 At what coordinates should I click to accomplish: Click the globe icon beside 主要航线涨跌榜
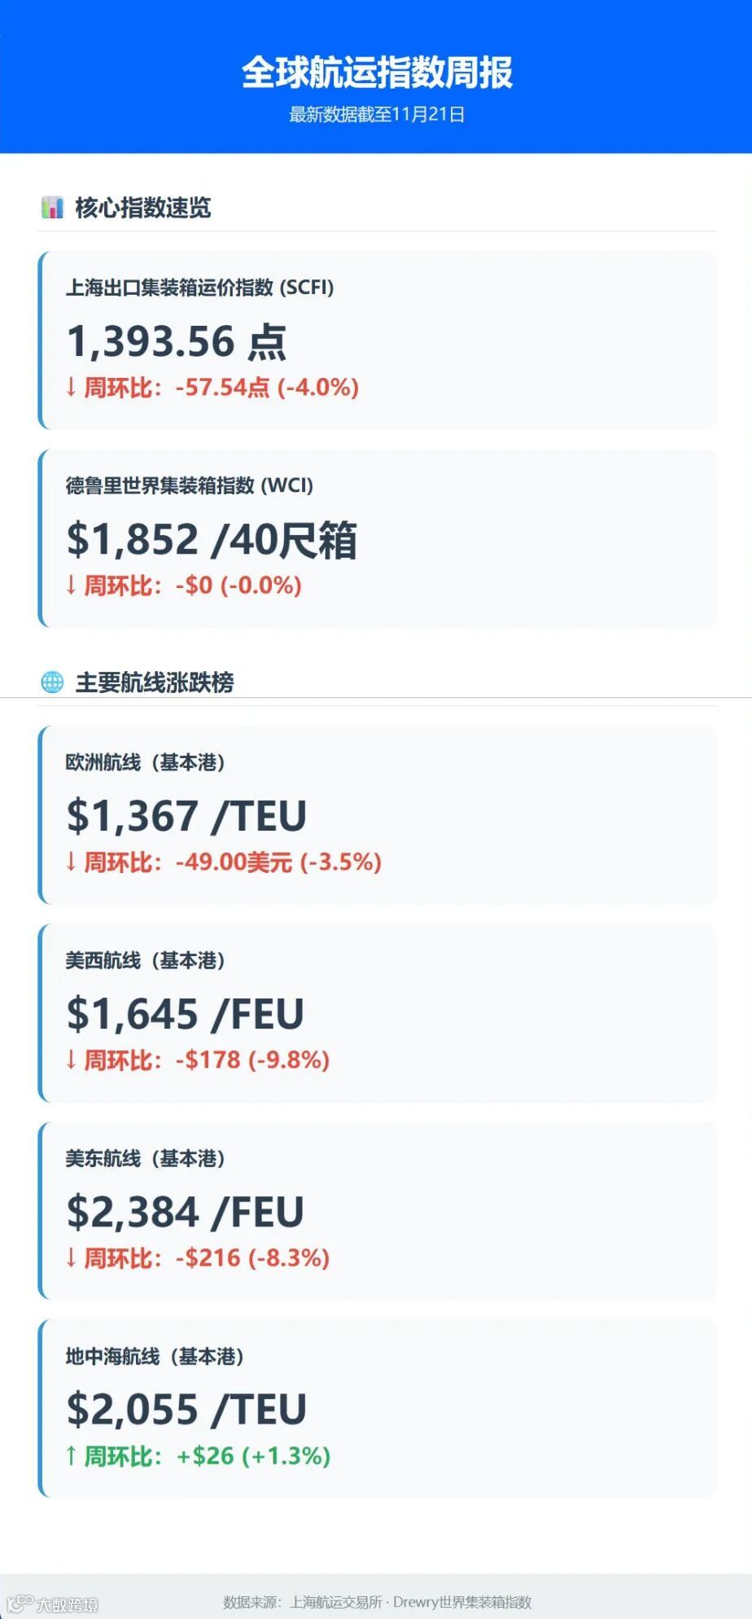click(x=52, y=682)
